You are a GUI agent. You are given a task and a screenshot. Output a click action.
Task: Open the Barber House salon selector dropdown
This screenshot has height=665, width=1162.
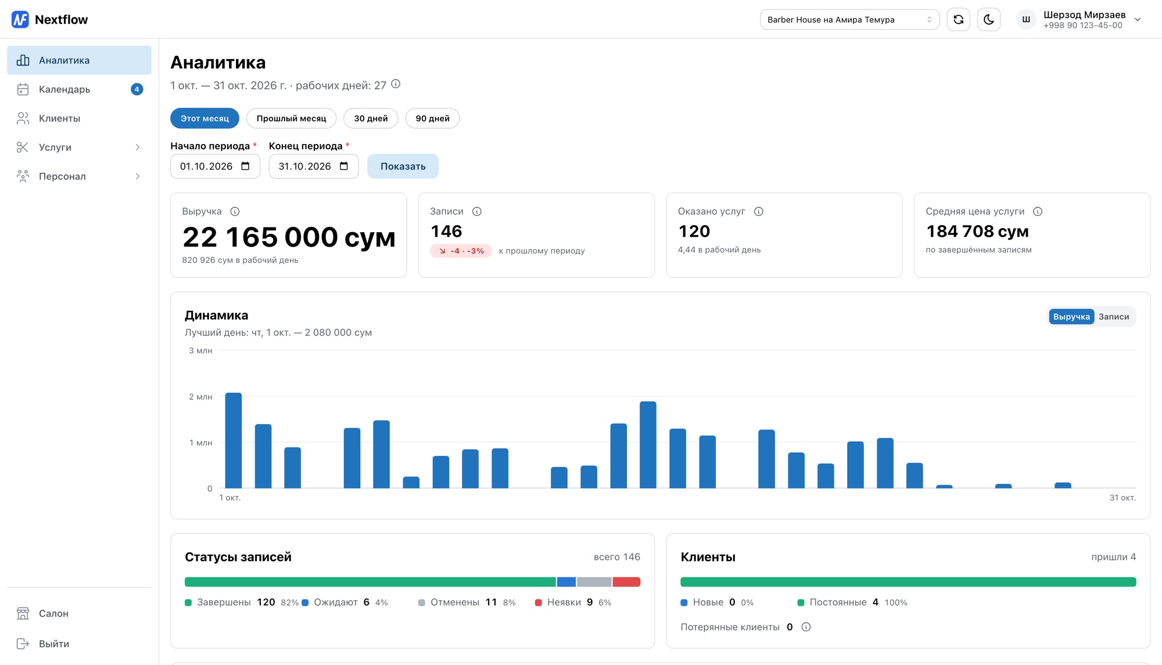(x=849, y=20)
